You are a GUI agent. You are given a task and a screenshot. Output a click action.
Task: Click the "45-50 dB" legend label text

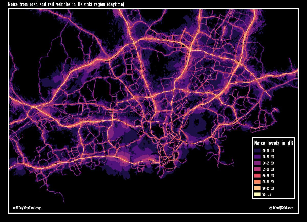pyautogui.click(x=268, y=157)
